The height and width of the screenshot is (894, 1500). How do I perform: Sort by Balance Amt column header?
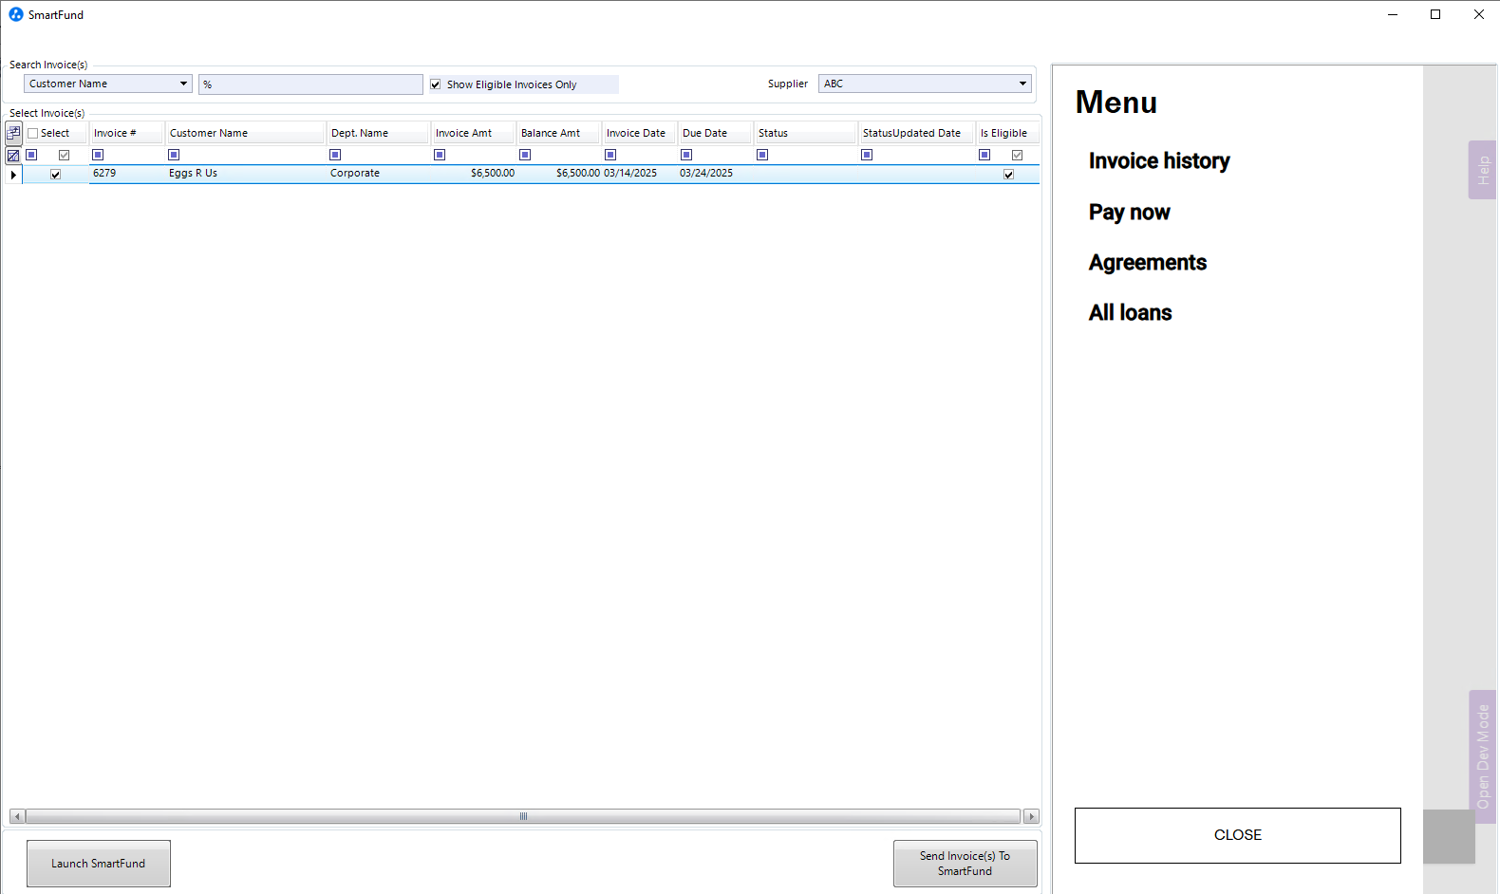pyautogui.click(x=558, y=133)
